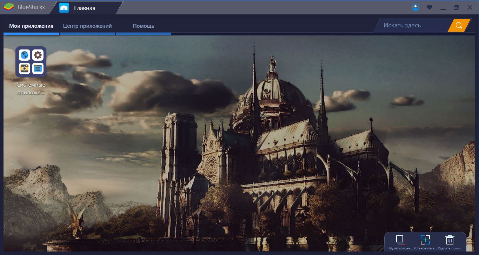The image size is (479, 255).
Task: Select the Главная home tab
Action: (84, 8)
